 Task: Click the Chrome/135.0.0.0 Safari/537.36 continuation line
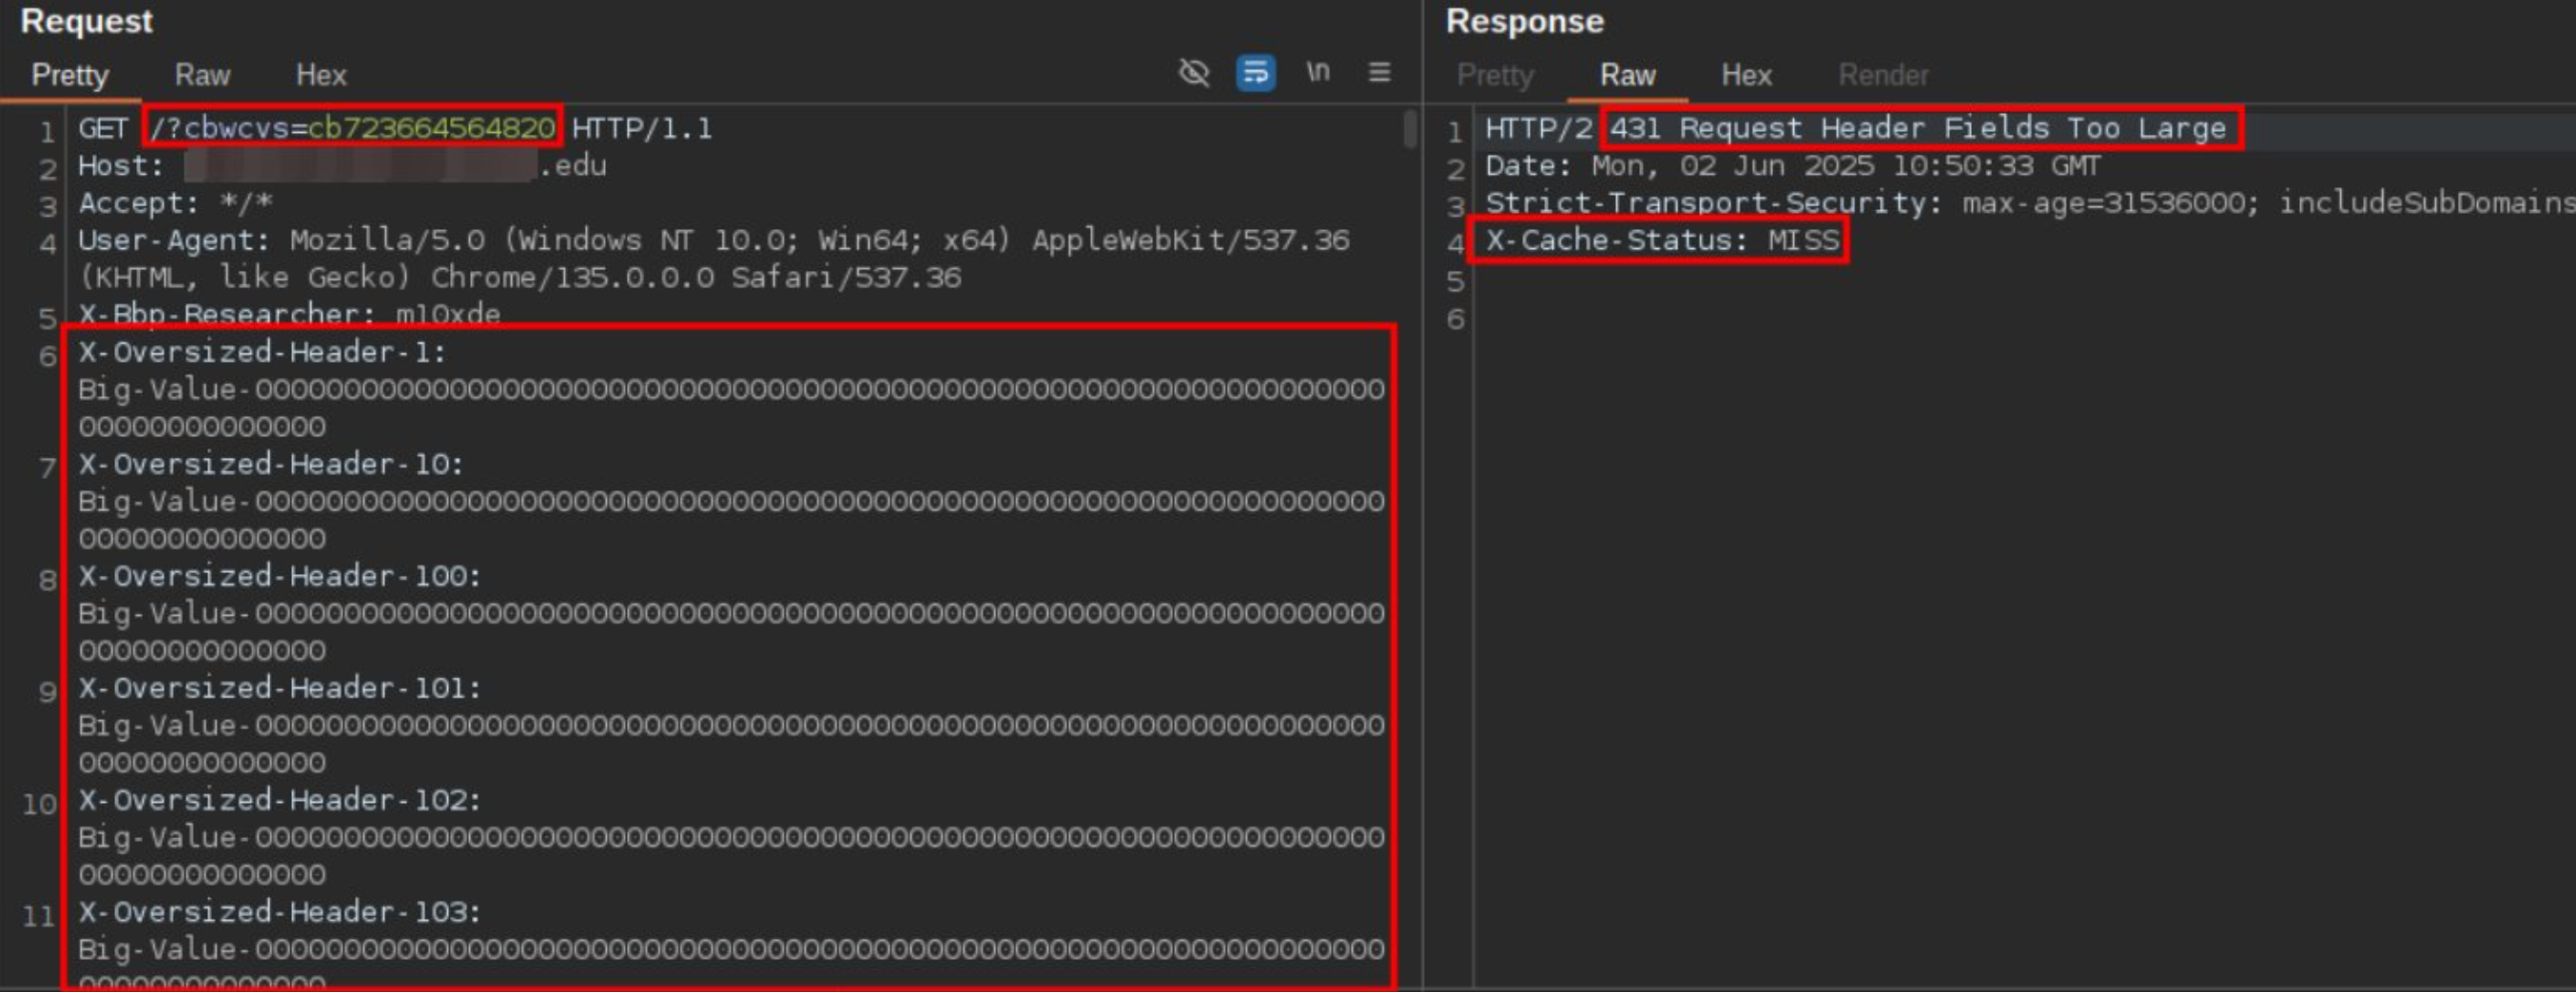coord(520,277)
